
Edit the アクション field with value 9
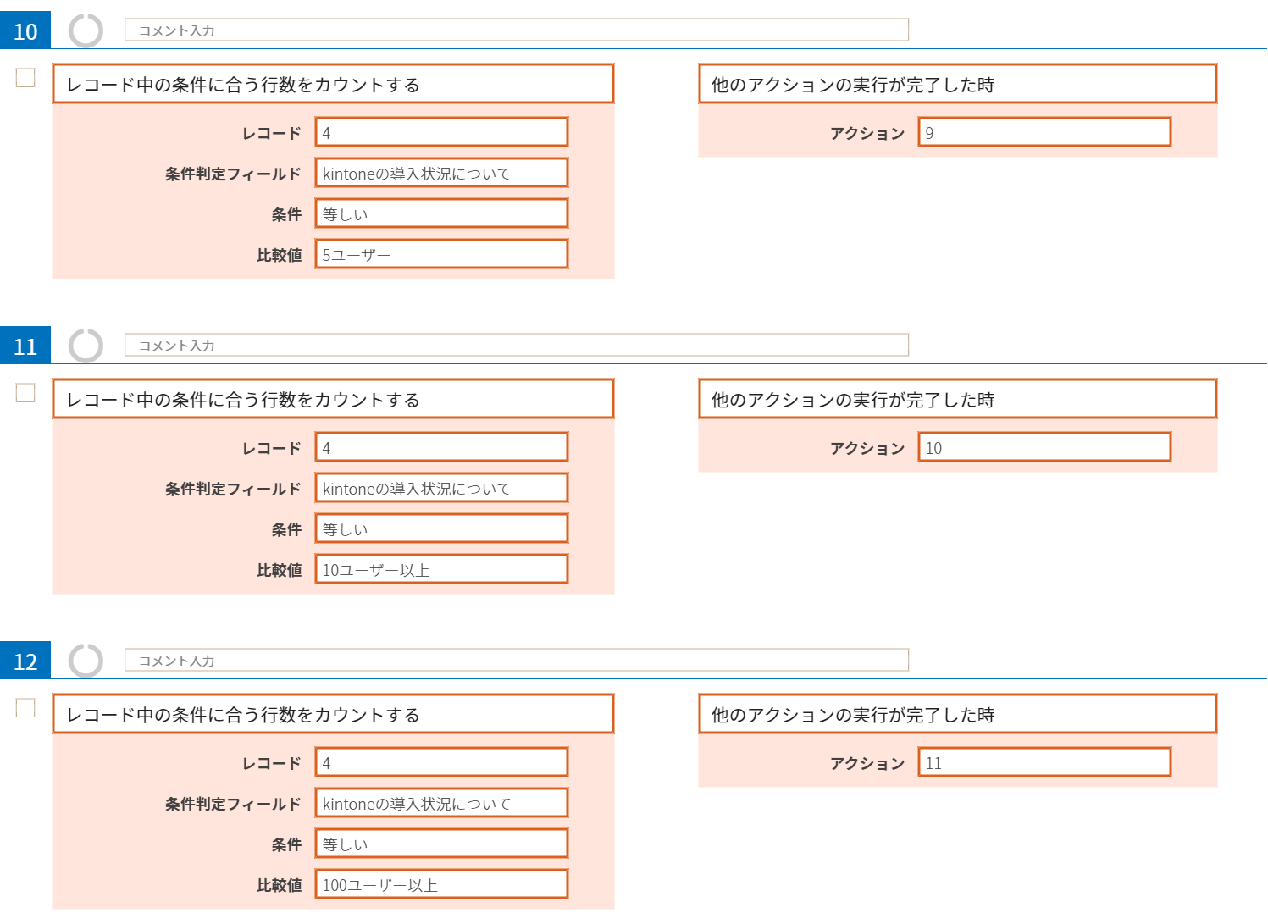(x=1044, y=132)
